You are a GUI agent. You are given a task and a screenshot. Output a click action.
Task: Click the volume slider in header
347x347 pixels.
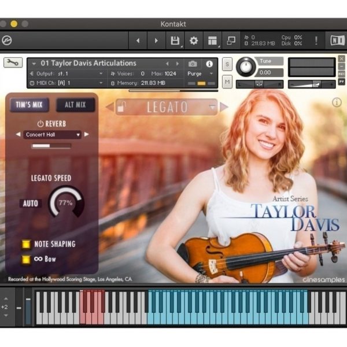point(312,84)
